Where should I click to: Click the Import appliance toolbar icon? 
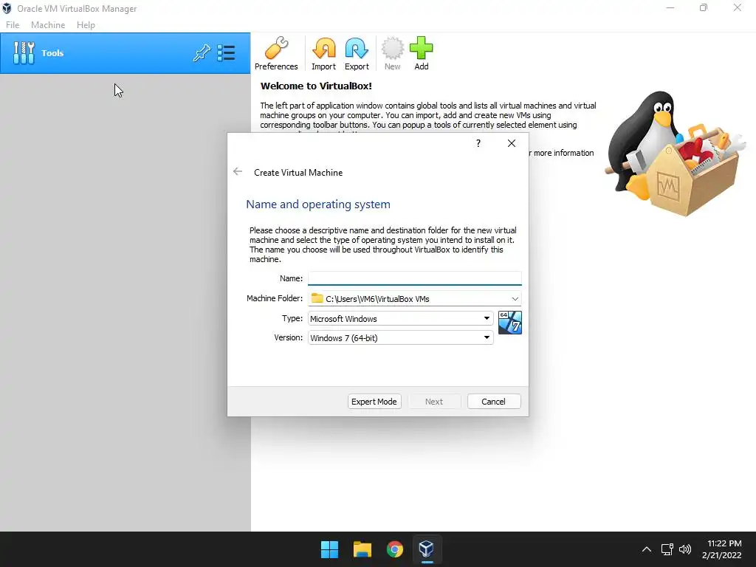tap(323, 53)
